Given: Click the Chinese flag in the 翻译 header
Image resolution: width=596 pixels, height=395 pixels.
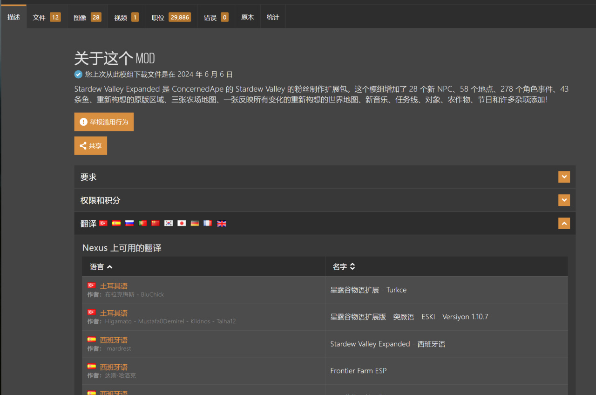Looking at the screenshot, I should coord(156,223).
